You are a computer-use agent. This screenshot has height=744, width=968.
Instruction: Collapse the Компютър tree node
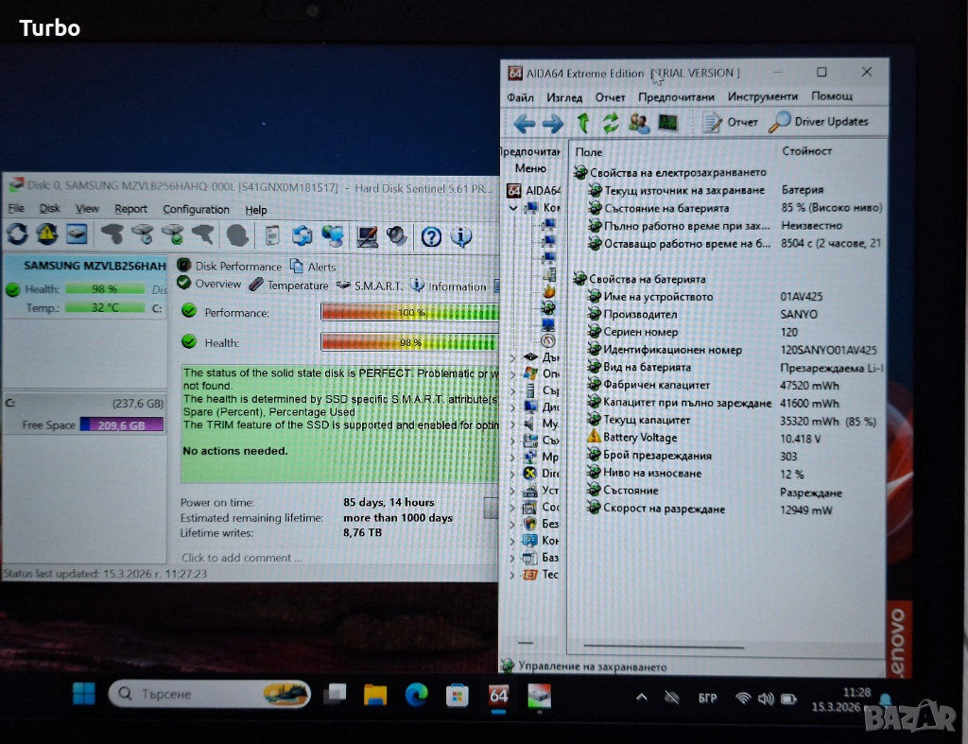(x=513, y=208)
